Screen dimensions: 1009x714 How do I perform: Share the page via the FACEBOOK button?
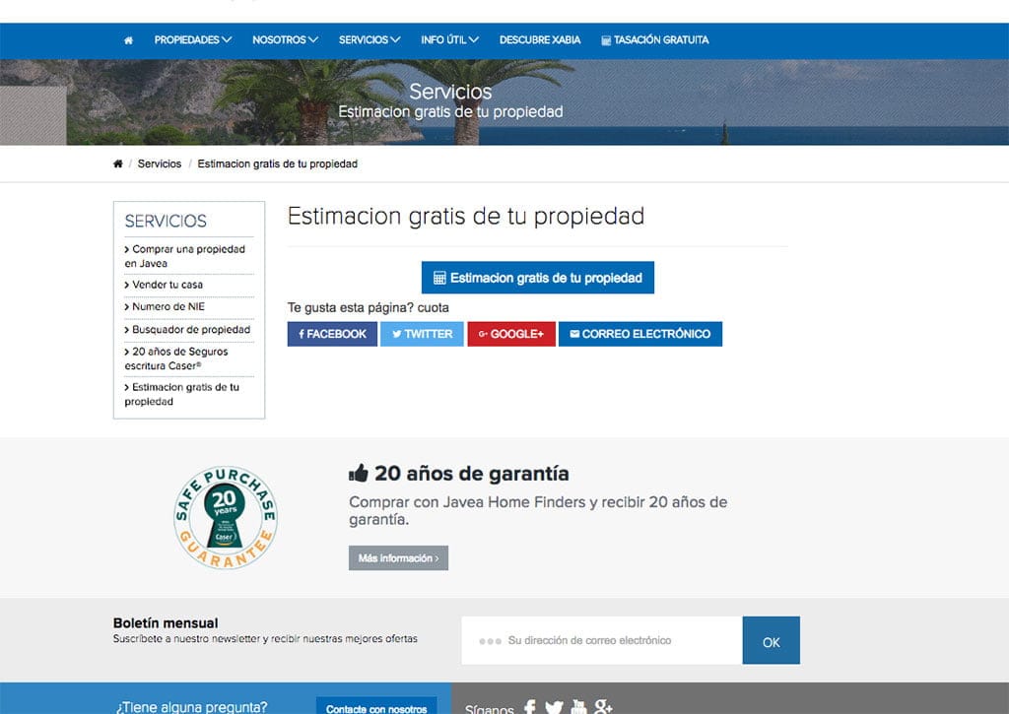[332, 334]
